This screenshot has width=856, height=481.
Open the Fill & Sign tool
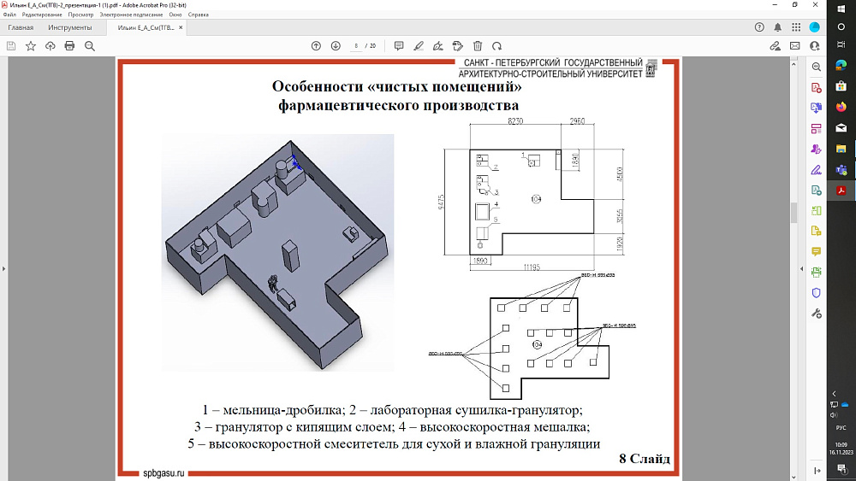coord(816,170)
